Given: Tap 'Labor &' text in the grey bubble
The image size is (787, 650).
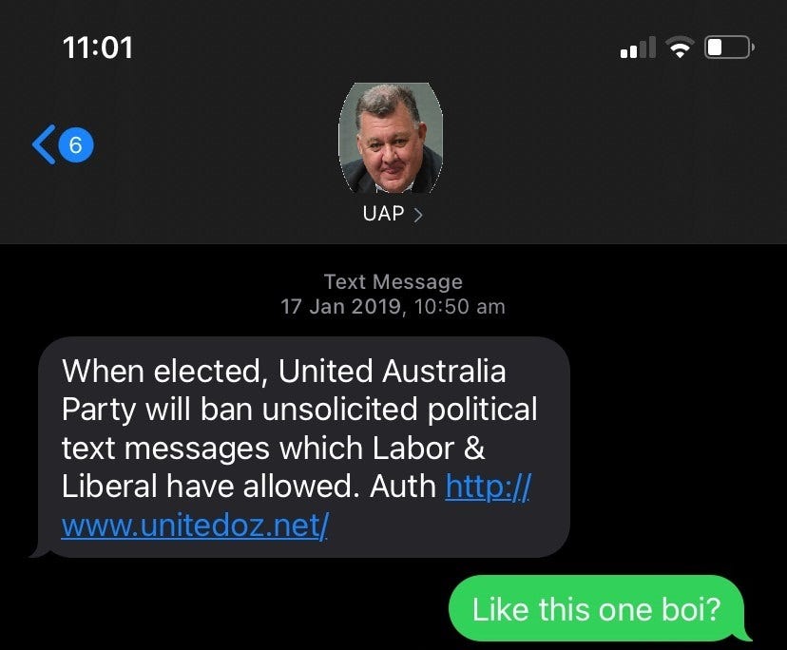Looking at the screenshot, I should (429, 448).
